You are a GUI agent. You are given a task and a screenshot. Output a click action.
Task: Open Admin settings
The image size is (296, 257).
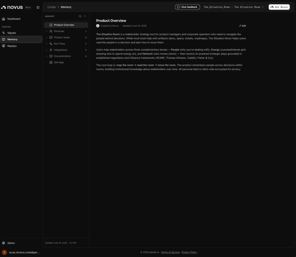click(x=21, y=243)
